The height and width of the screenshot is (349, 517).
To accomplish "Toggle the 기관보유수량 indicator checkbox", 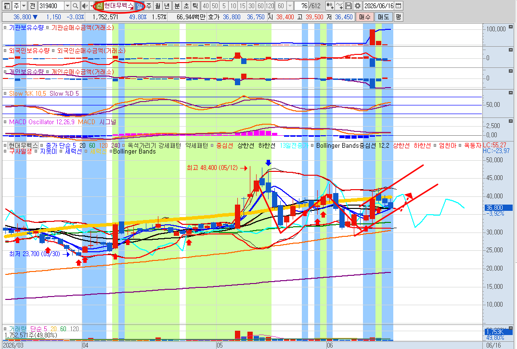I will click(x=5, y=28).
